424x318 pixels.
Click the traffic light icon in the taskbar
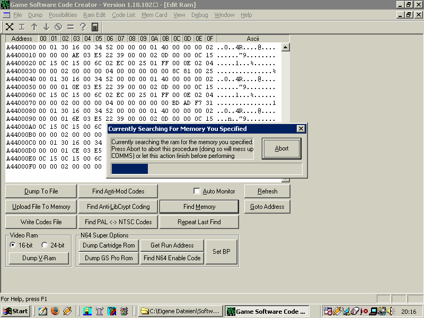[124, 311]
